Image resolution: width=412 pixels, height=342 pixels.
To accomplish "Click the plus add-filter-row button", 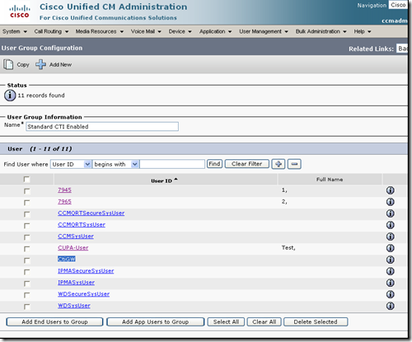I will click(279, 164).
